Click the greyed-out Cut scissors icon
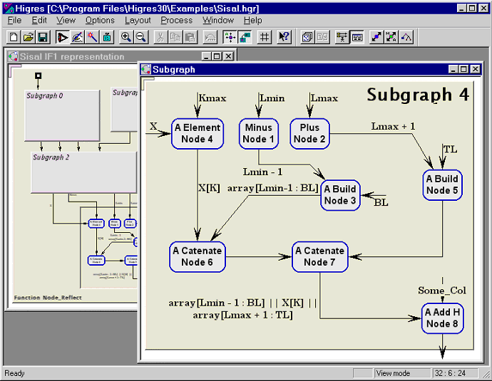Viewport: 492px width, 381px height. (x=160, y=37)
